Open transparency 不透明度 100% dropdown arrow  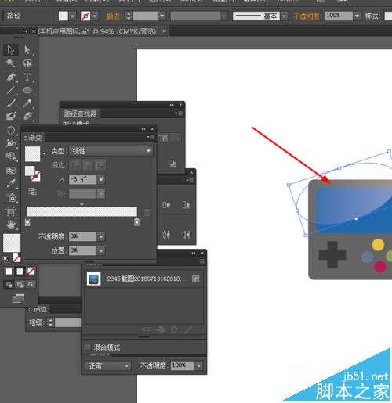(199, 365)
